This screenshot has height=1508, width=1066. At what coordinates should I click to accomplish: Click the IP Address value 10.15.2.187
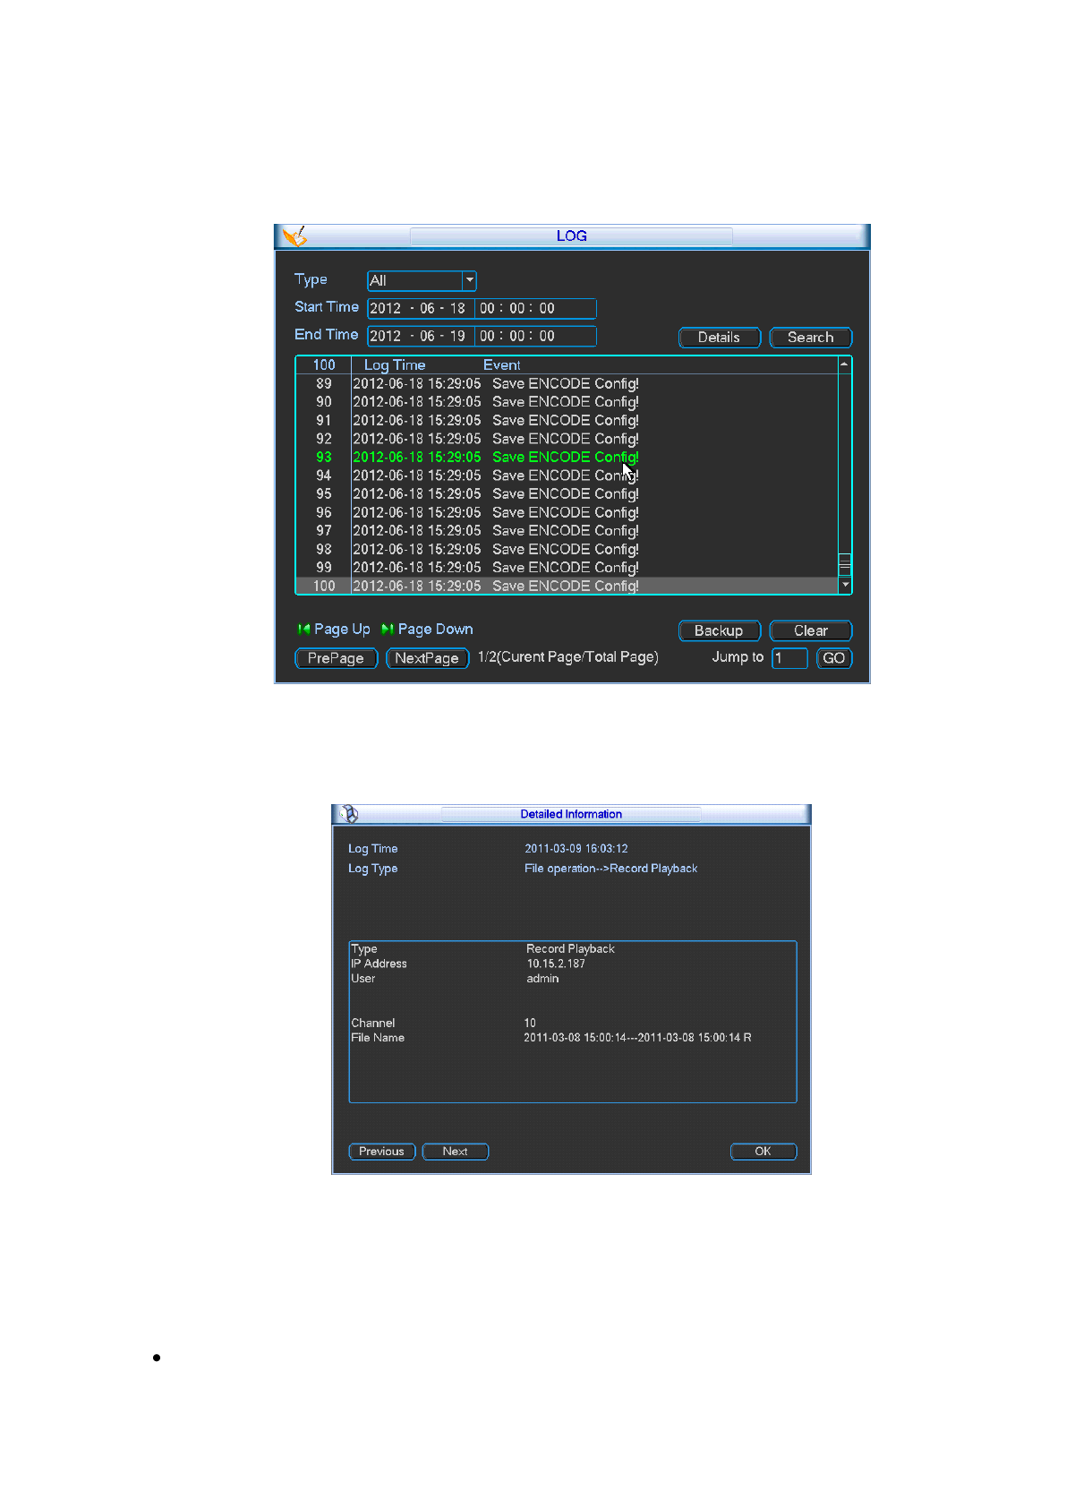coord(556,964)
